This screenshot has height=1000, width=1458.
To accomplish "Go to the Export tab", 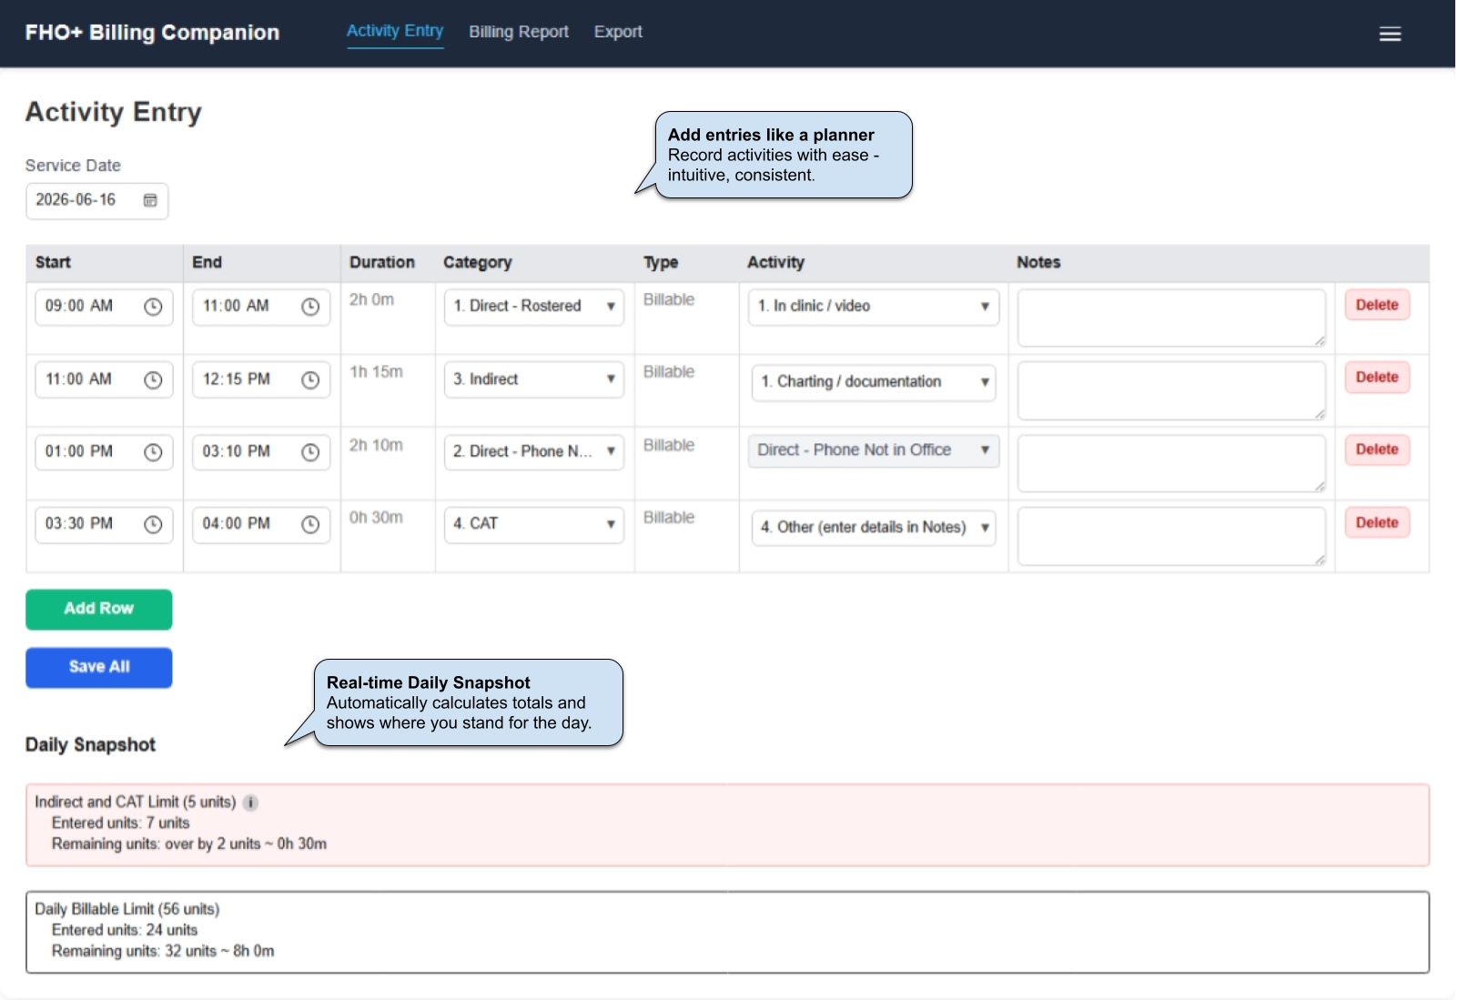I will pyautogui.click(x=618, y=32).
